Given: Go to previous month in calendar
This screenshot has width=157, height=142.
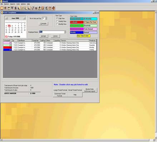Looking at the screenshot, I should tap(6, 18).
